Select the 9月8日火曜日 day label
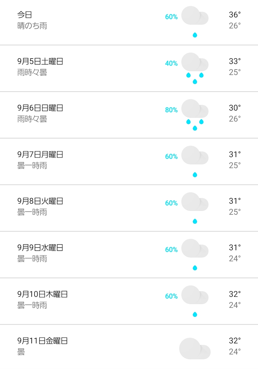Viewport: 258px width, 369px height. (40, 201)
